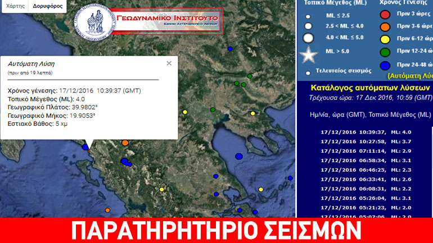Viewport: 433px width, 243px height.
Task: Select the Δορυφόρος satellite view tab
Action: tap(47, 6)
